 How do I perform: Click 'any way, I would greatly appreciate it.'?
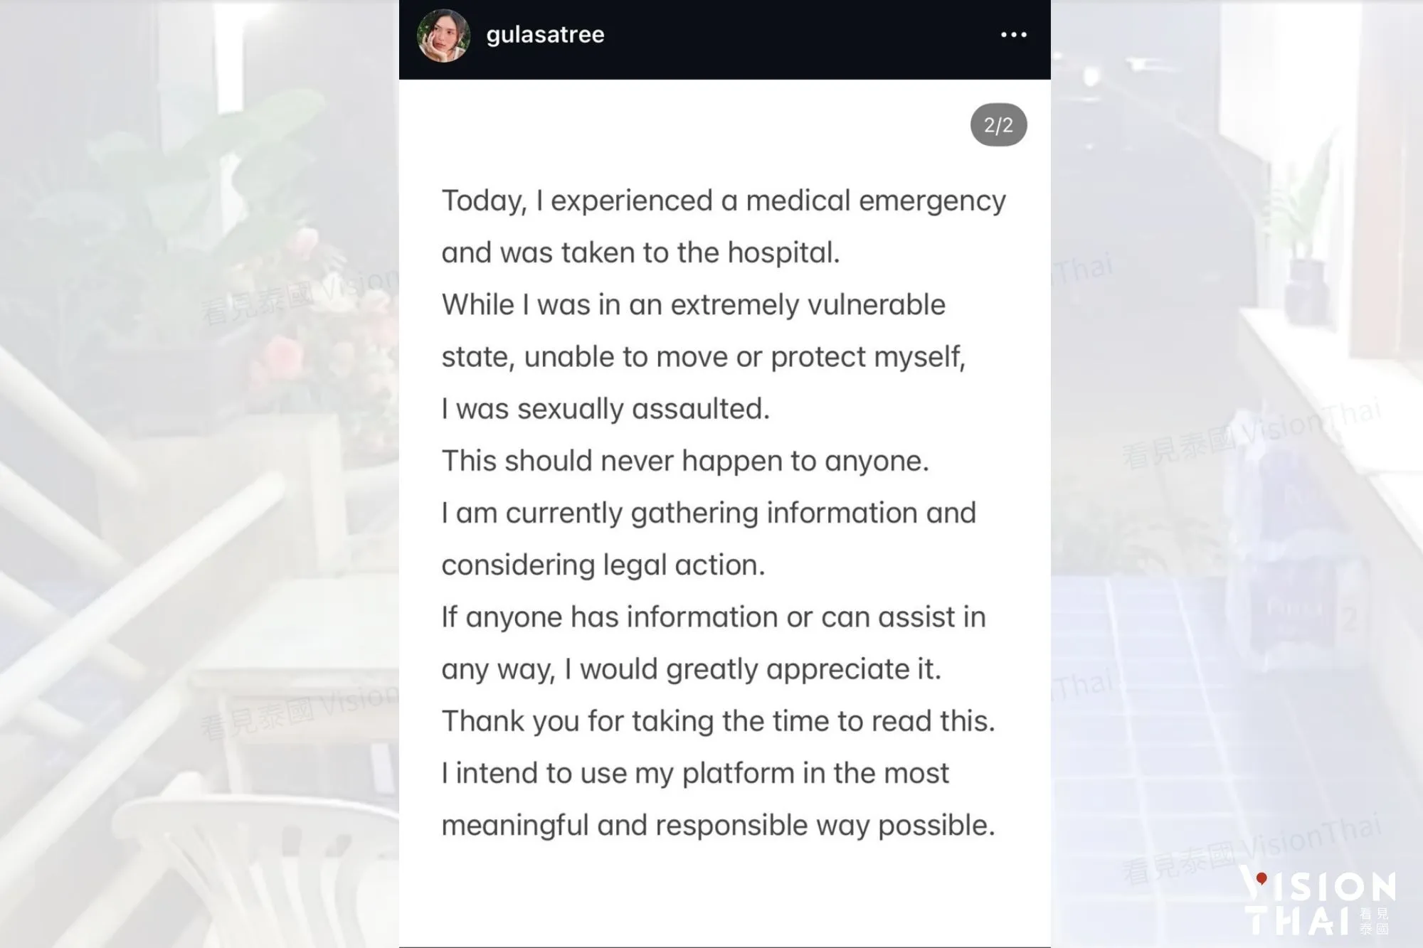(x=691, y=669)
